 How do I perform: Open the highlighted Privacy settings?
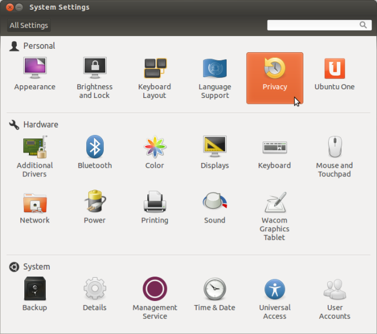coord(274,78)
